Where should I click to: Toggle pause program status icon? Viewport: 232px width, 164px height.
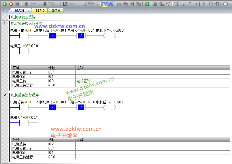pyautogui.click(x=111, y=4)
